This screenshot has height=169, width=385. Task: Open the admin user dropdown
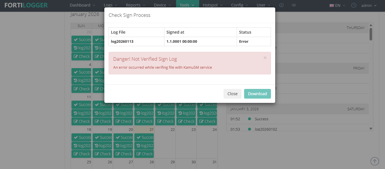click(369, 5)
